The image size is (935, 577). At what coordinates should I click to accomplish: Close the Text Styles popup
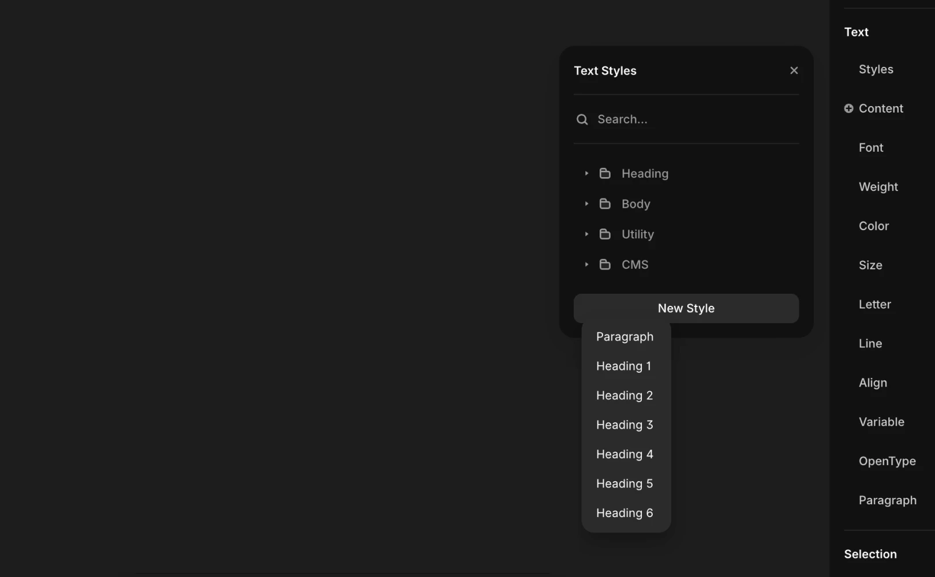[x=794, y=70]
